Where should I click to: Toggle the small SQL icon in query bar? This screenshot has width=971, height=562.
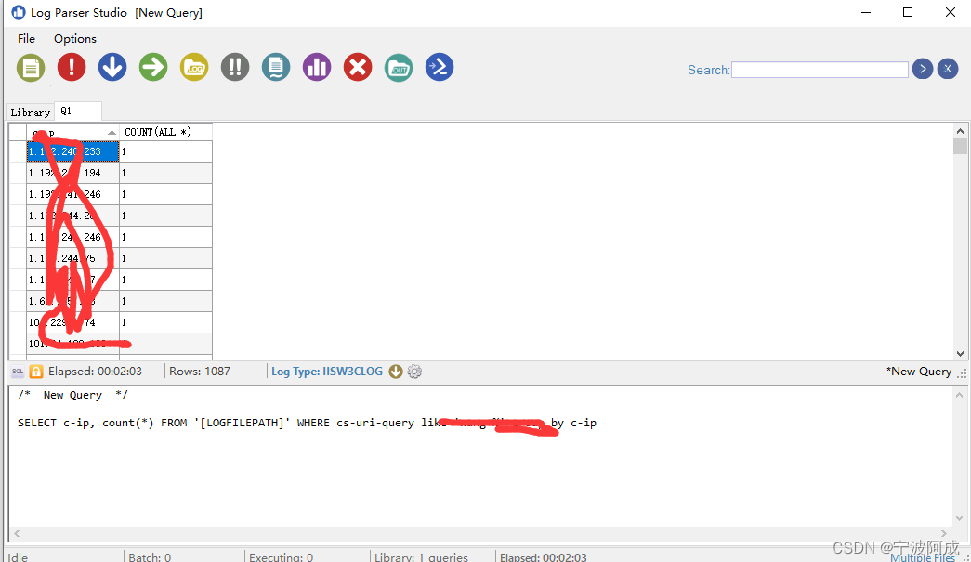[17, 372]
